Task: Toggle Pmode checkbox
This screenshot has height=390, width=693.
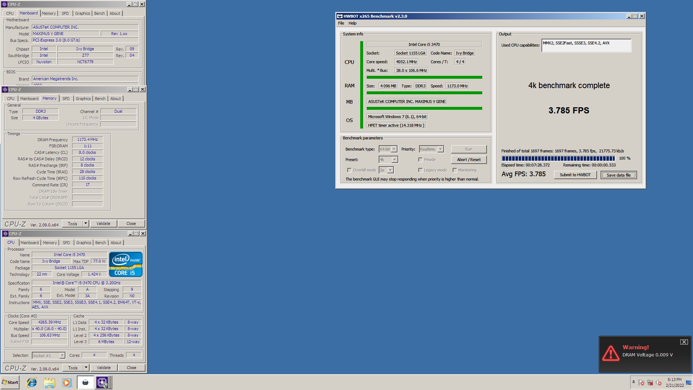Action: [420, 160]
